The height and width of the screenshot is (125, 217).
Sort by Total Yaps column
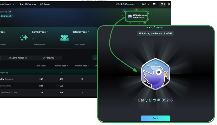tap(41, 66)
